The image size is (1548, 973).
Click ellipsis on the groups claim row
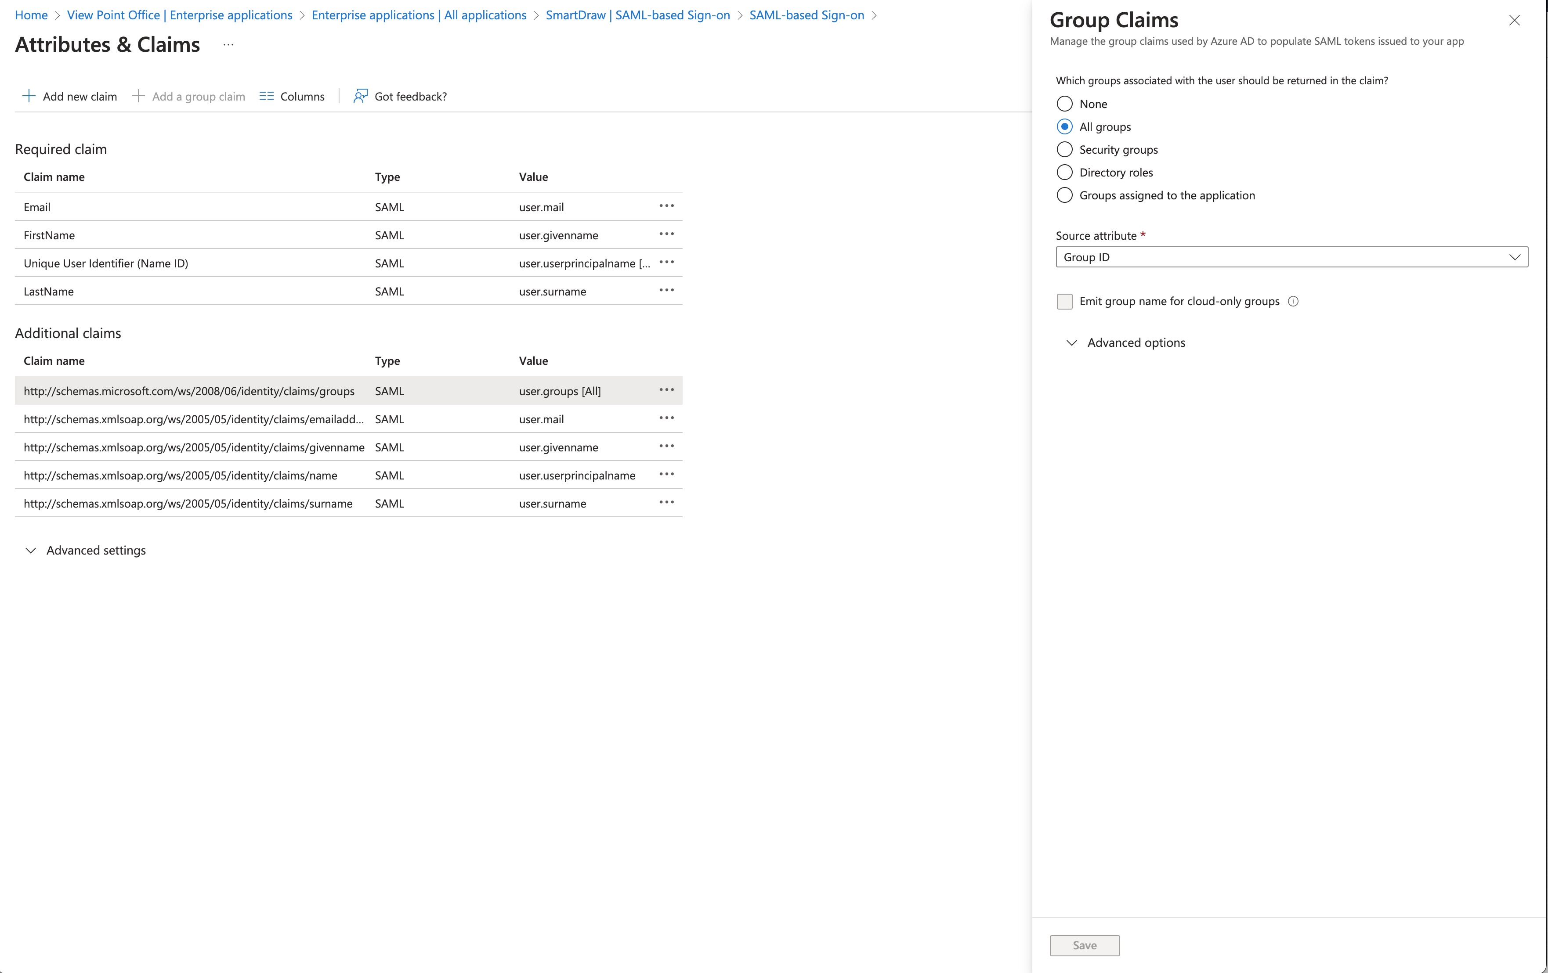[x=666, y=390]
